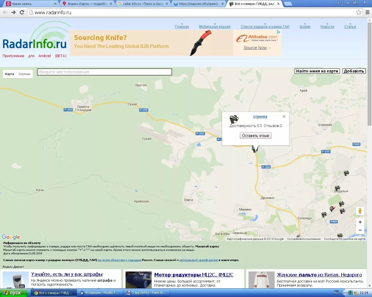
Task: Open 'по всем областям и городам' link
Action: [x=119, y=260]
